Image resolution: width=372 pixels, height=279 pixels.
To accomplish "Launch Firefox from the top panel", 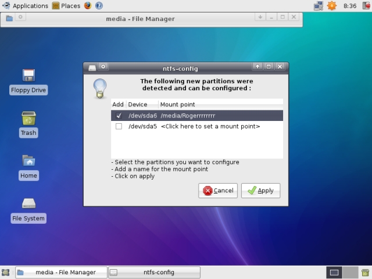I will (x=88, y=5).
